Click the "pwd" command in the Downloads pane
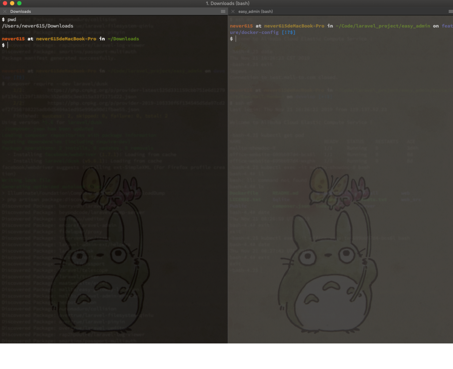 (x=12, y=20)
